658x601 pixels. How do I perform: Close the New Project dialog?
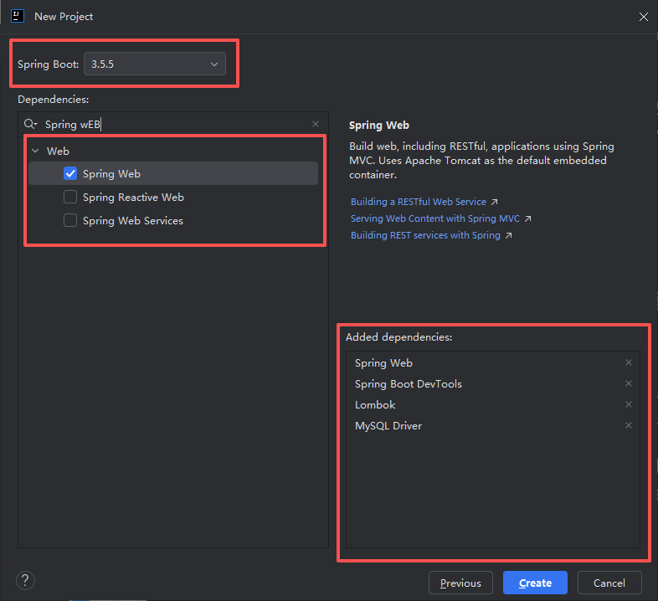click(x=643, y=17)
